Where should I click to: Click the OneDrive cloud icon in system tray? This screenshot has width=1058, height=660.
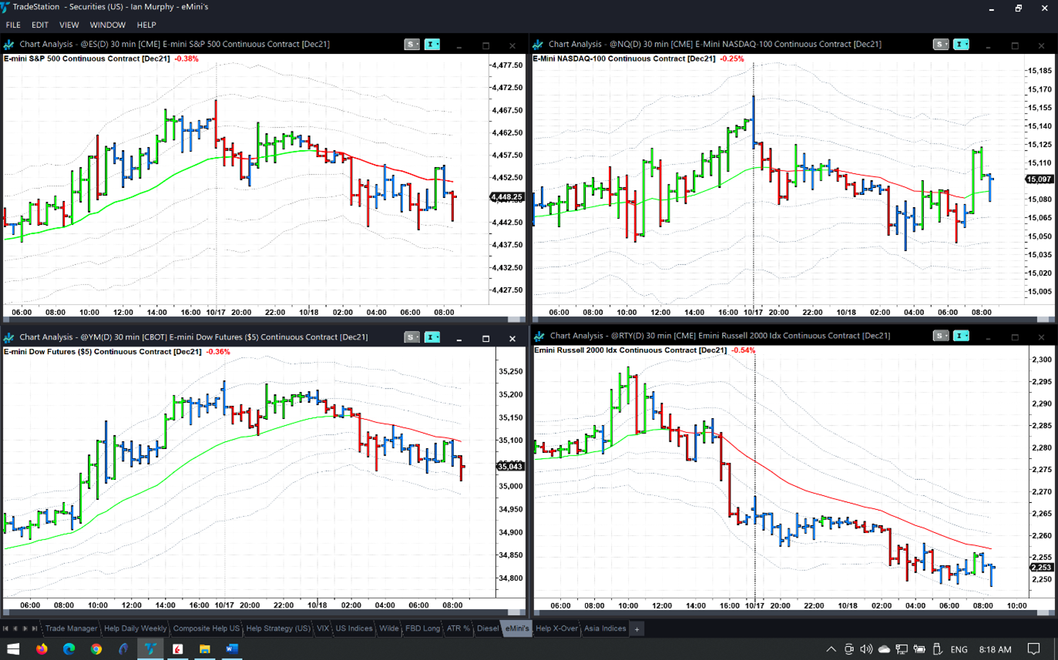[884, 649]
